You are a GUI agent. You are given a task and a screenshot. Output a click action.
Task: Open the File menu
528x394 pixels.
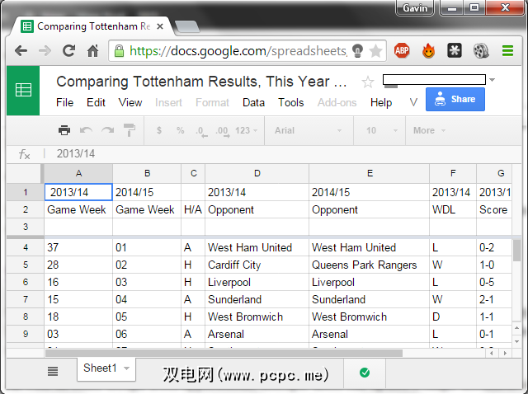click(x=64, y=102)
